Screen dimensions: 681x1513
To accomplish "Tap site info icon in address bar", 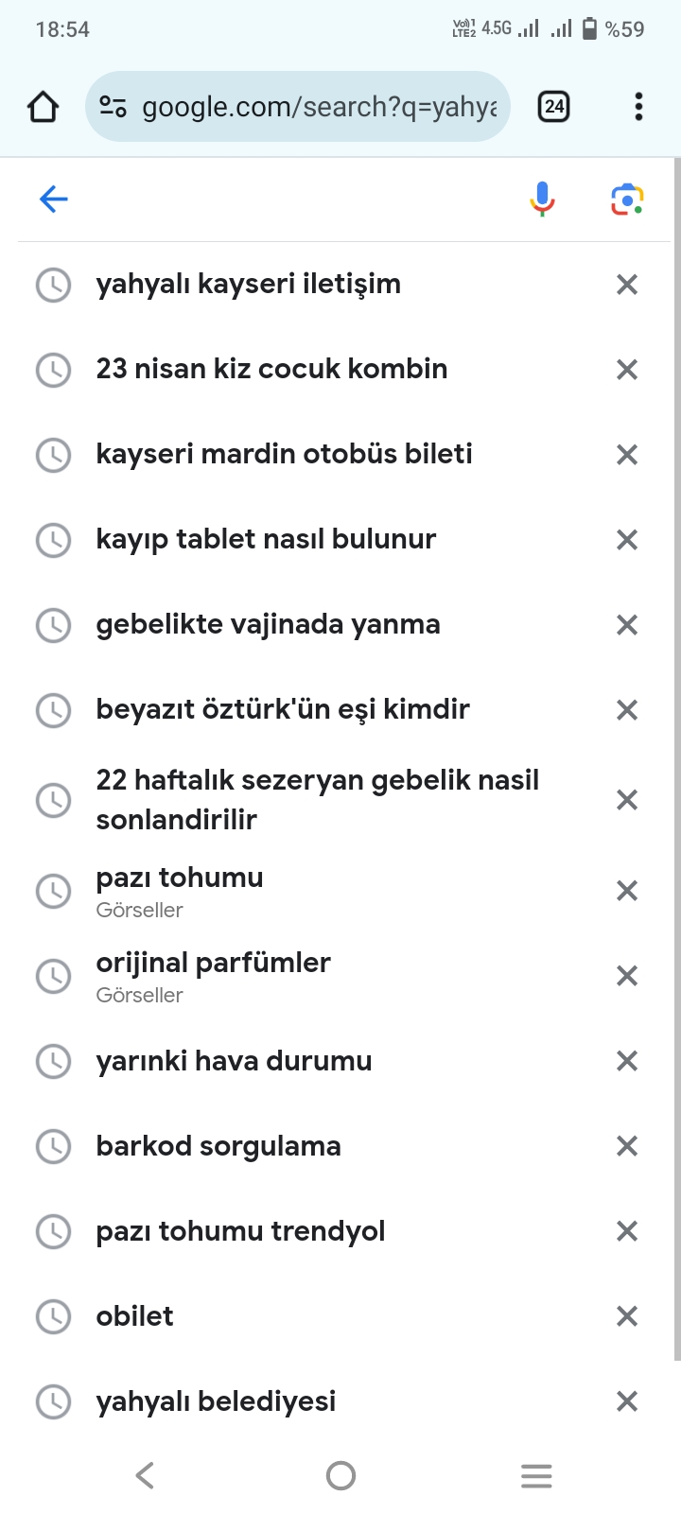I will click(113, 107).
